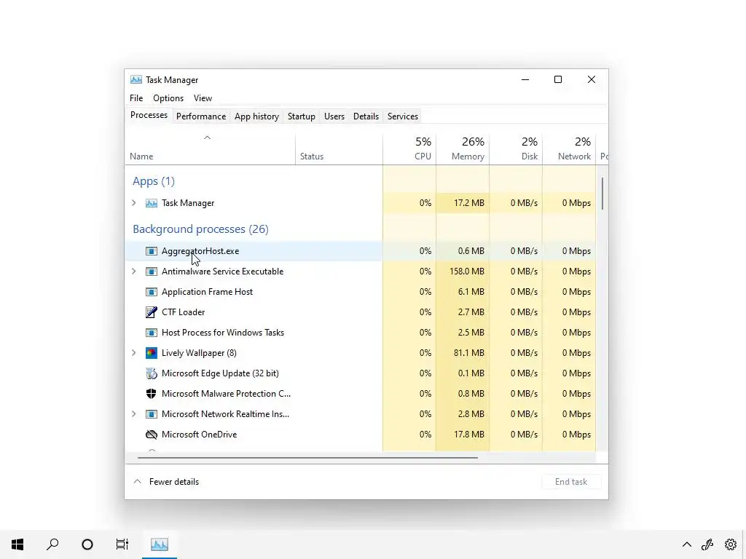
Task: Click the Antimalware Service Executable icon
Action: tap(152, 271)
